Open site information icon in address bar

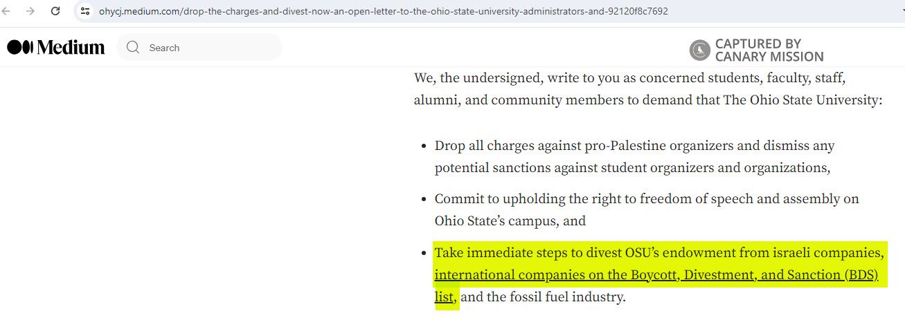[85, 11]
